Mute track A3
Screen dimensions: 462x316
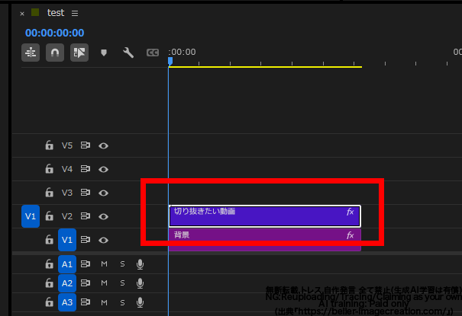(x=104, y=302)
